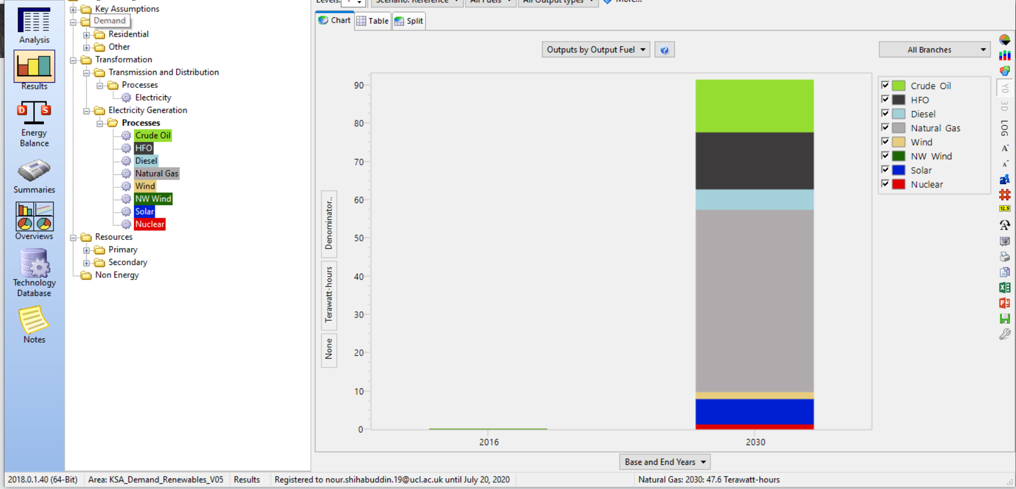1016x489 pixels.
Task: Collapse the Transformation tree node
Action: click(x=73, y=60)
